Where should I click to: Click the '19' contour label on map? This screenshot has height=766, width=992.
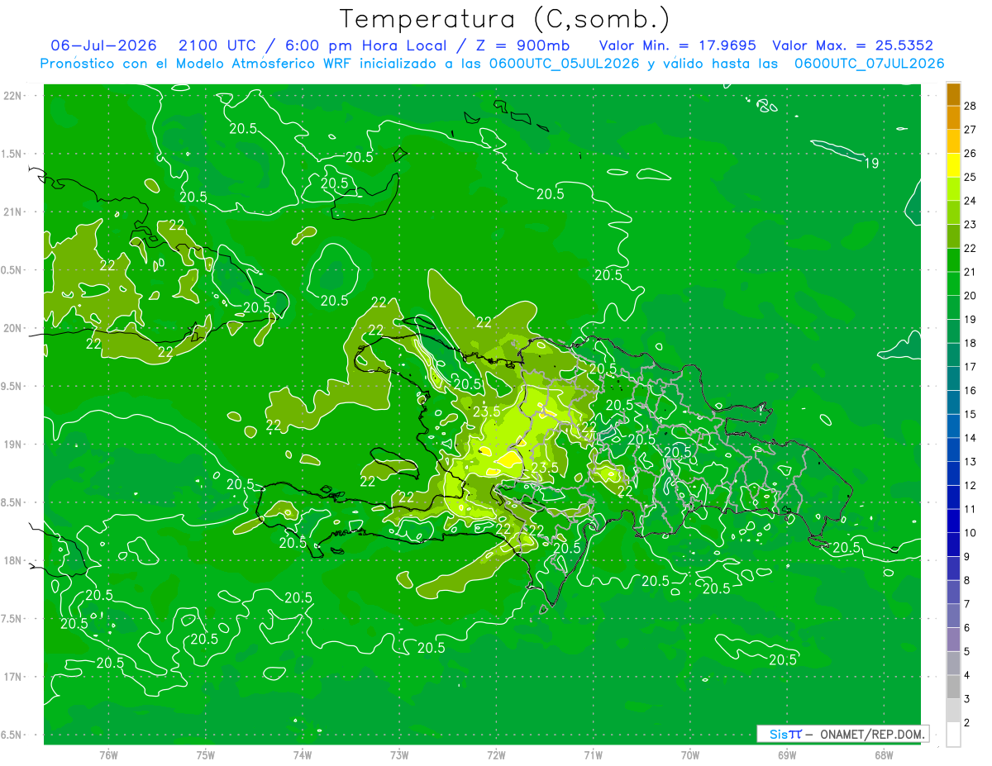tap(871, 163)
